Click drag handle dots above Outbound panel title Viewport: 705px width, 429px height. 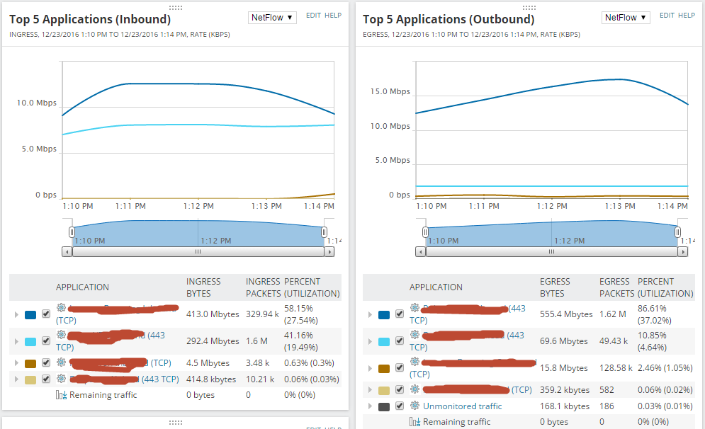coord(529,8)
